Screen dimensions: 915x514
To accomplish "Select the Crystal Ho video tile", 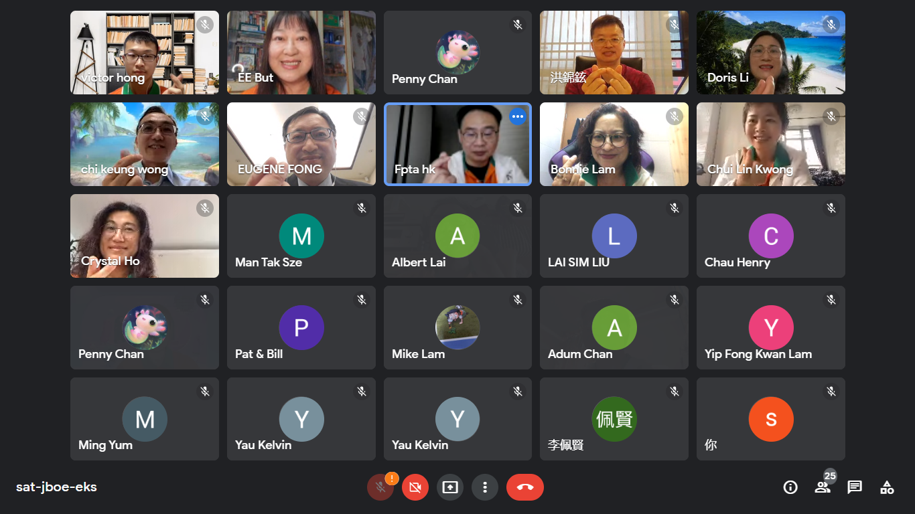I will 145,236.
